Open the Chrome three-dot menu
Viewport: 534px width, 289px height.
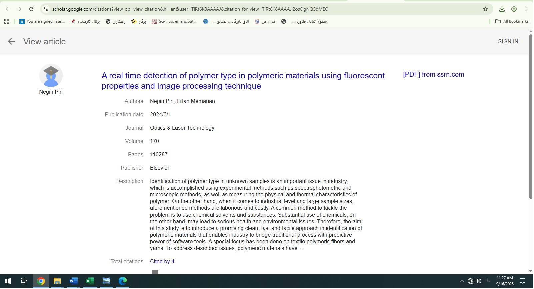(526, 9)
